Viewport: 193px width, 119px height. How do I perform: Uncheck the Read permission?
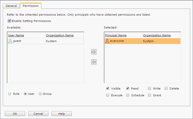128,88
